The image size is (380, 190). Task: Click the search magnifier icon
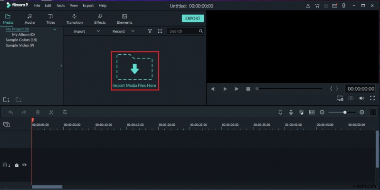201,31
